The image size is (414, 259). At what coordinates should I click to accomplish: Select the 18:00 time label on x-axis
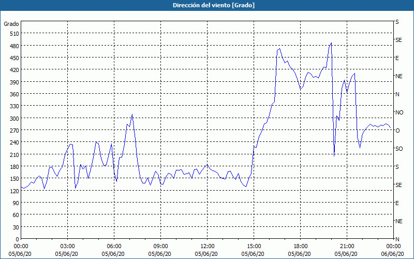(x=300, y=247)
